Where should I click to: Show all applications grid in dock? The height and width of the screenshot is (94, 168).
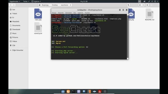pyautogui.click(x=105, y=91)
